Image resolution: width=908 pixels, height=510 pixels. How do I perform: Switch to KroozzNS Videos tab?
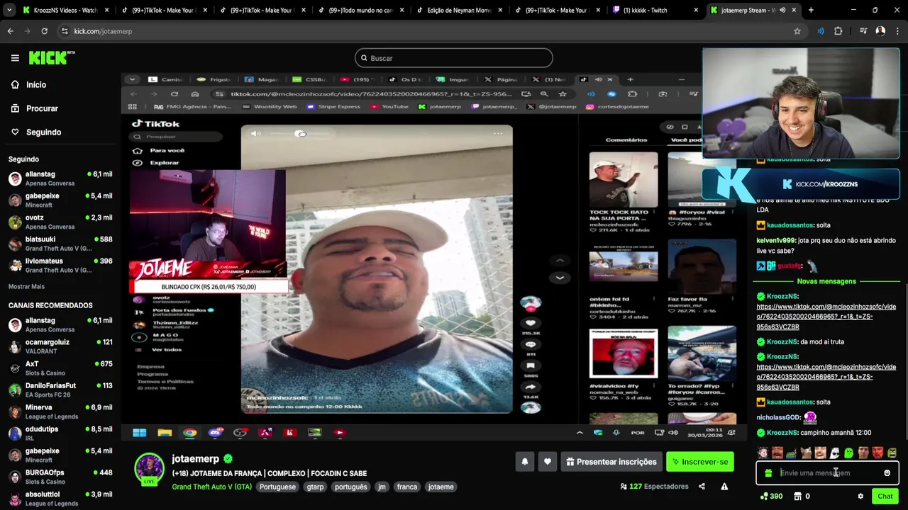point(65,10)
